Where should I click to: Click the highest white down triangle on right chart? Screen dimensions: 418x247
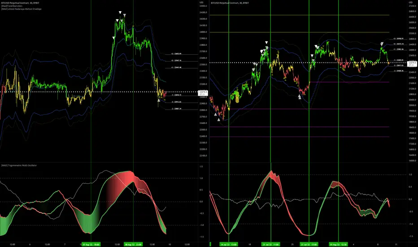266,43
